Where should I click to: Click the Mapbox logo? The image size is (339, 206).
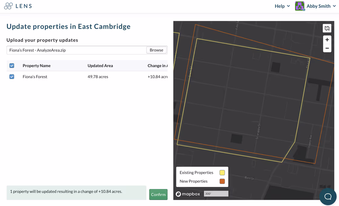(x=188, y=194)
